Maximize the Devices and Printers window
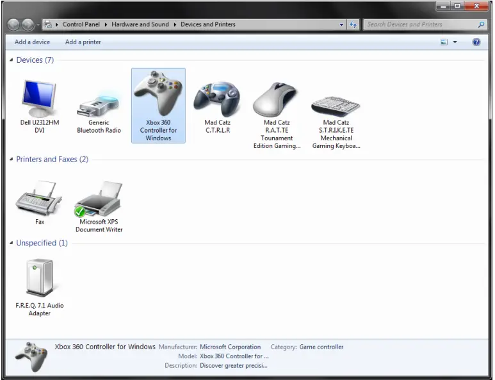Screen dimensions: 495x380 coord(457,6)
